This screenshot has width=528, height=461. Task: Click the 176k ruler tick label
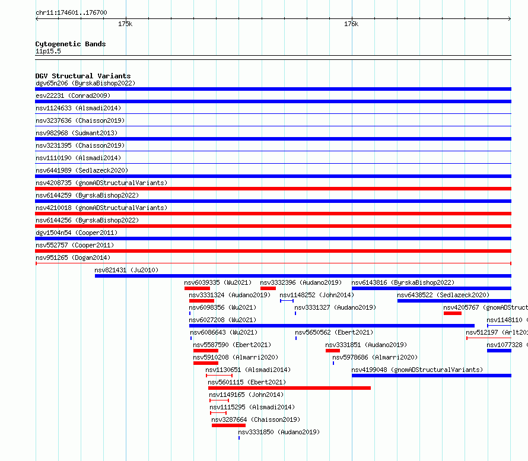pyautogui.click(x=351, y=24)
